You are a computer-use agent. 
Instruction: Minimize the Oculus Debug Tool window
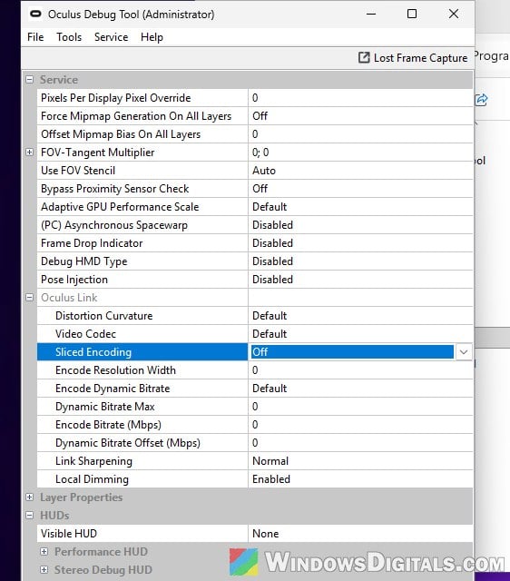point(371,15)
